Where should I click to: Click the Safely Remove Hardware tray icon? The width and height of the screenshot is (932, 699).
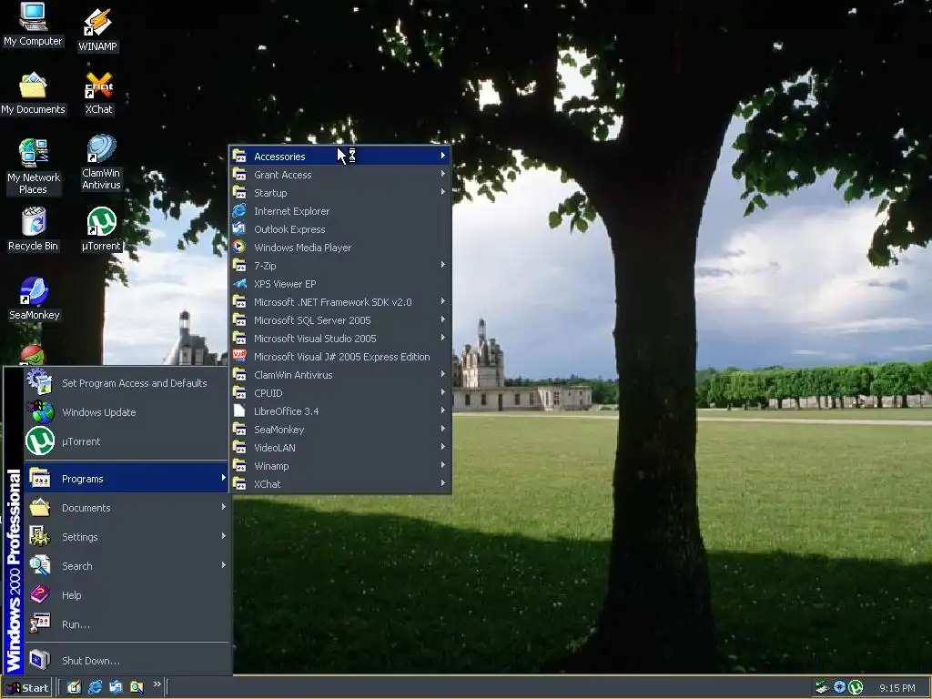click(822, 687)
